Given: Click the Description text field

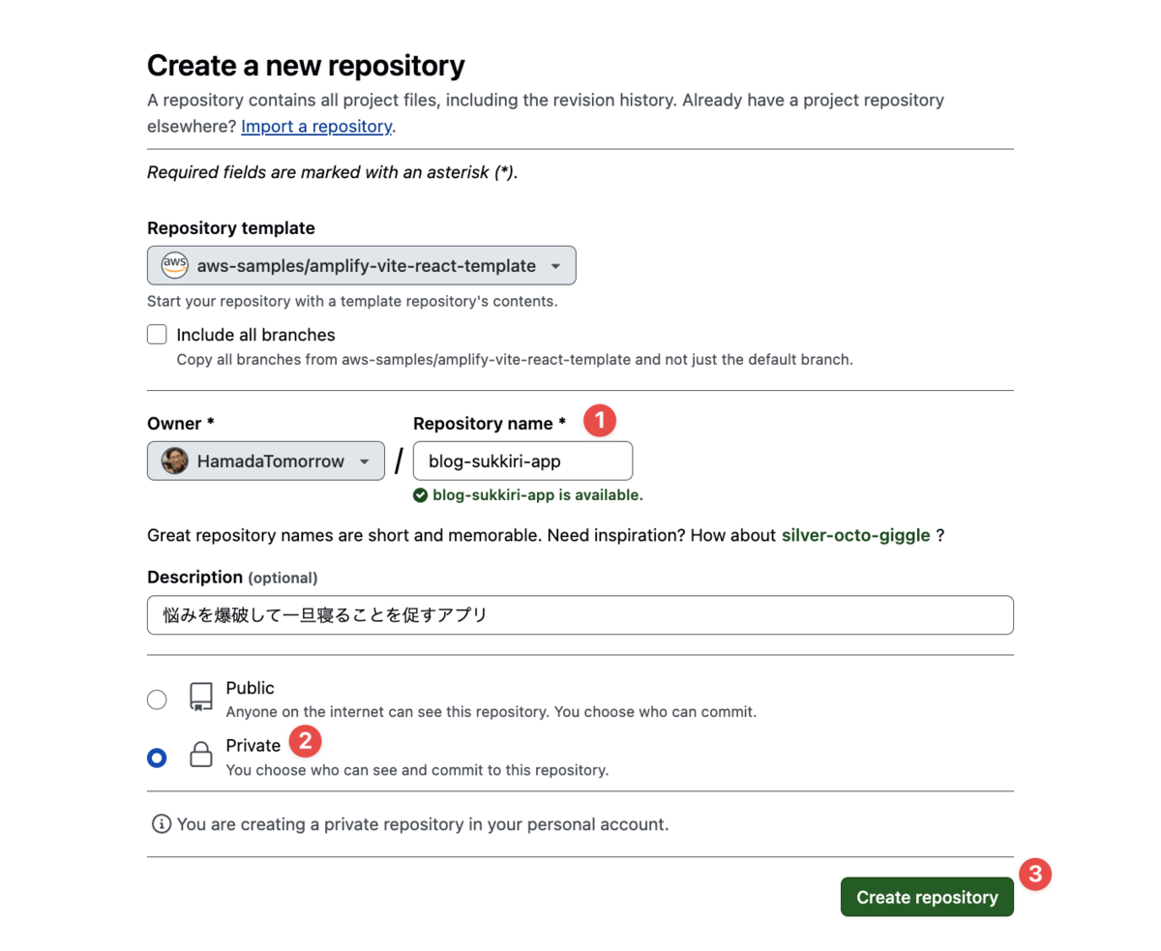Looking at the screenshot, I should 580,615.
